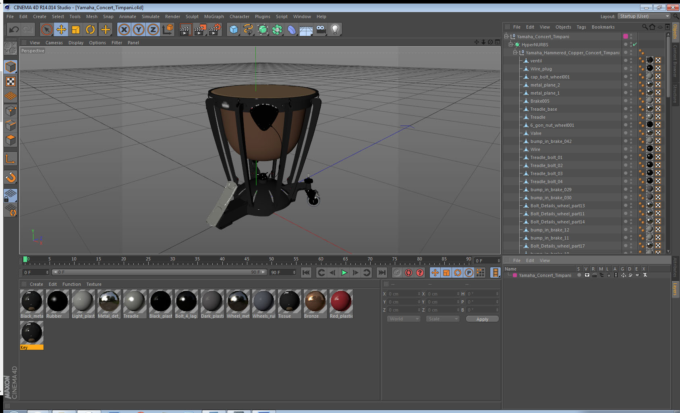680x413 pixels.
Task: Open Edit Render Settings
Action: (215, 29)
